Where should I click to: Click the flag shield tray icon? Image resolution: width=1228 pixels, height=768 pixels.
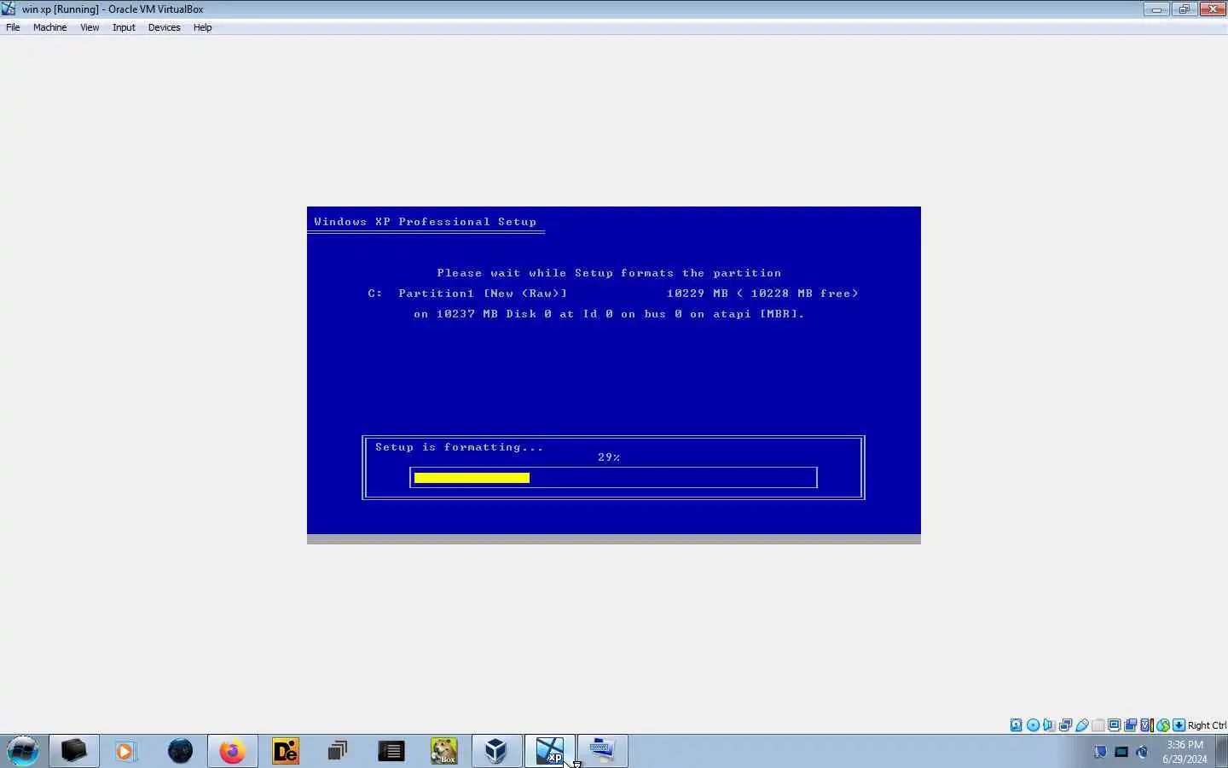coord(1100,752)
